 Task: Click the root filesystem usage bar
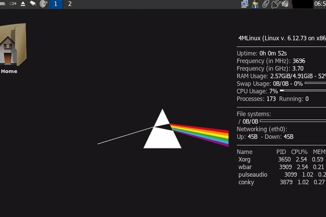(293, 120)
